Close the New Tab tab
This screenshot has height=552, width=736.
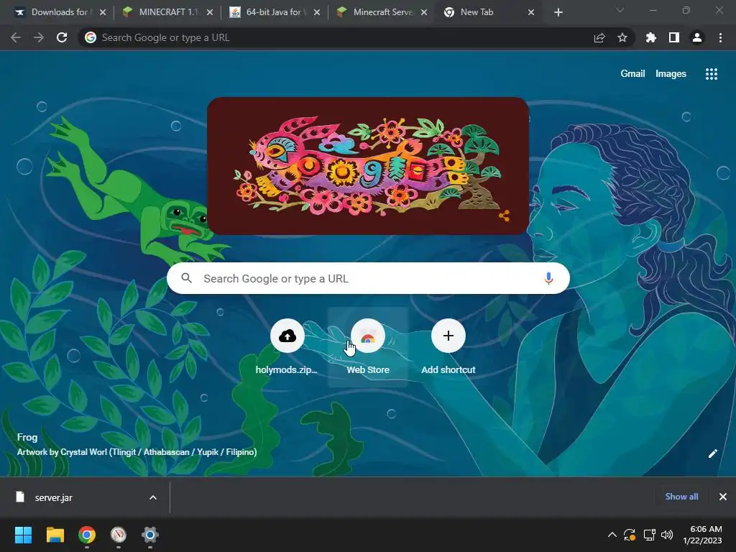(531, 12)
